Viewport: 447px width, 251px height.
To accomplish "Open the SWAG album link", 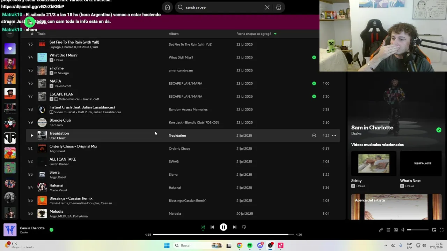I will [174, 162].
